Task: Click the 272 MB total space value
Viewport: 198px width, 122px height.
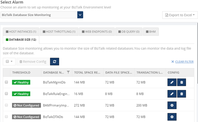Action: pyautogui.click(x=79, y=105)
